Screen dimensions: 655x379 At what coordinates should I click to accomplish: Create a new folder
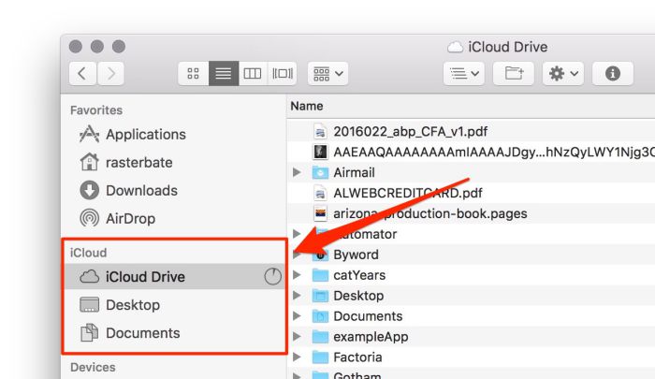click(x=514, y=74)
